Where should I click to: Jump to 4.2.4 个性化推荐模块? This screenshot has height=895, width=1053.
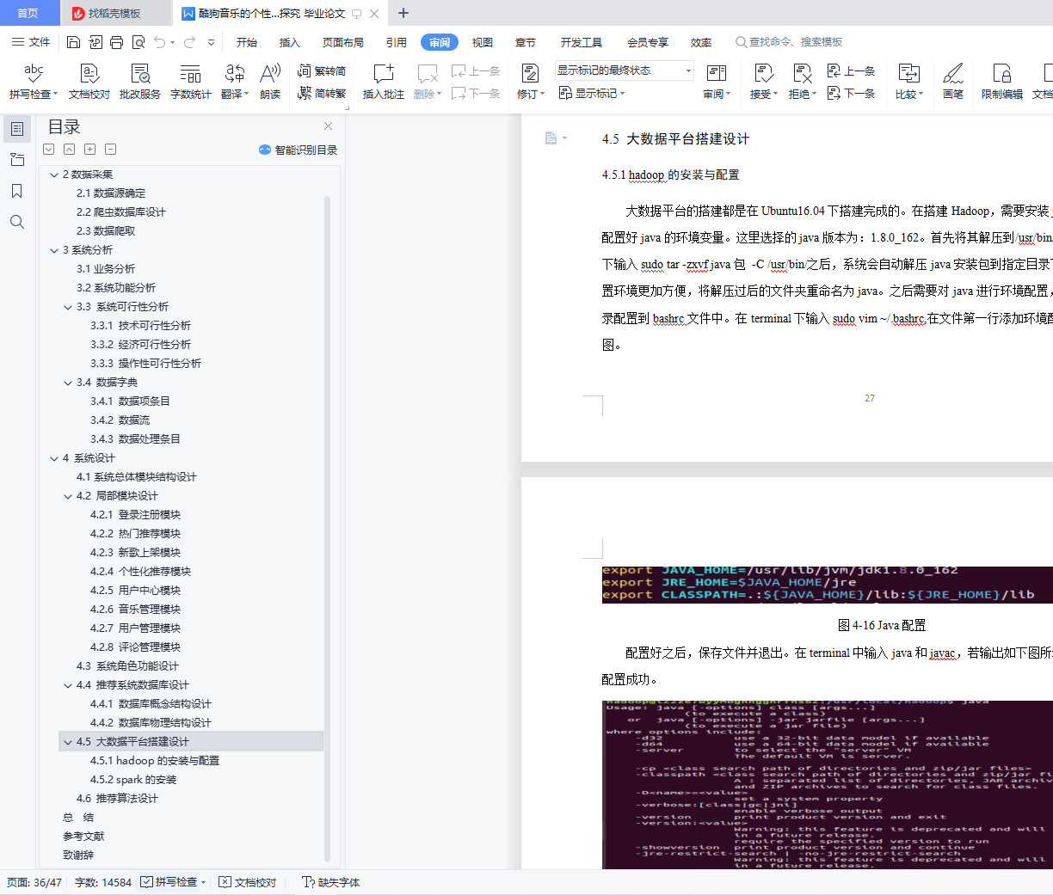pos(141,572)
